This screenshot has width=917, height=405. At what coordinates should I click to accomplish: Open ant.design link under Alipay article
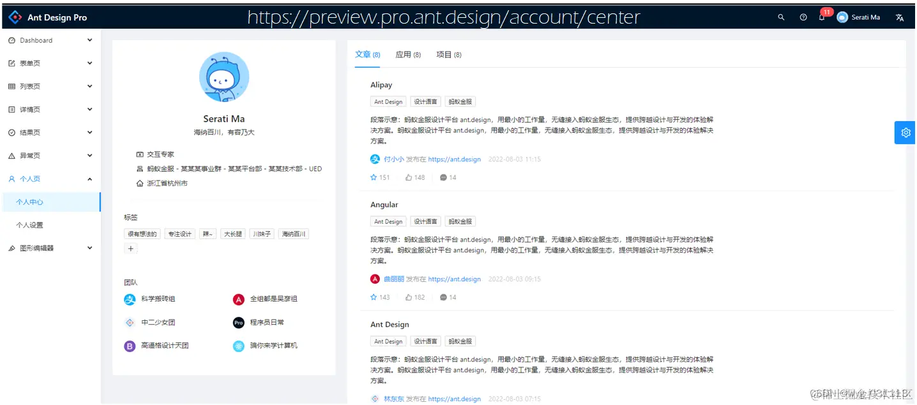click(455, 159)
